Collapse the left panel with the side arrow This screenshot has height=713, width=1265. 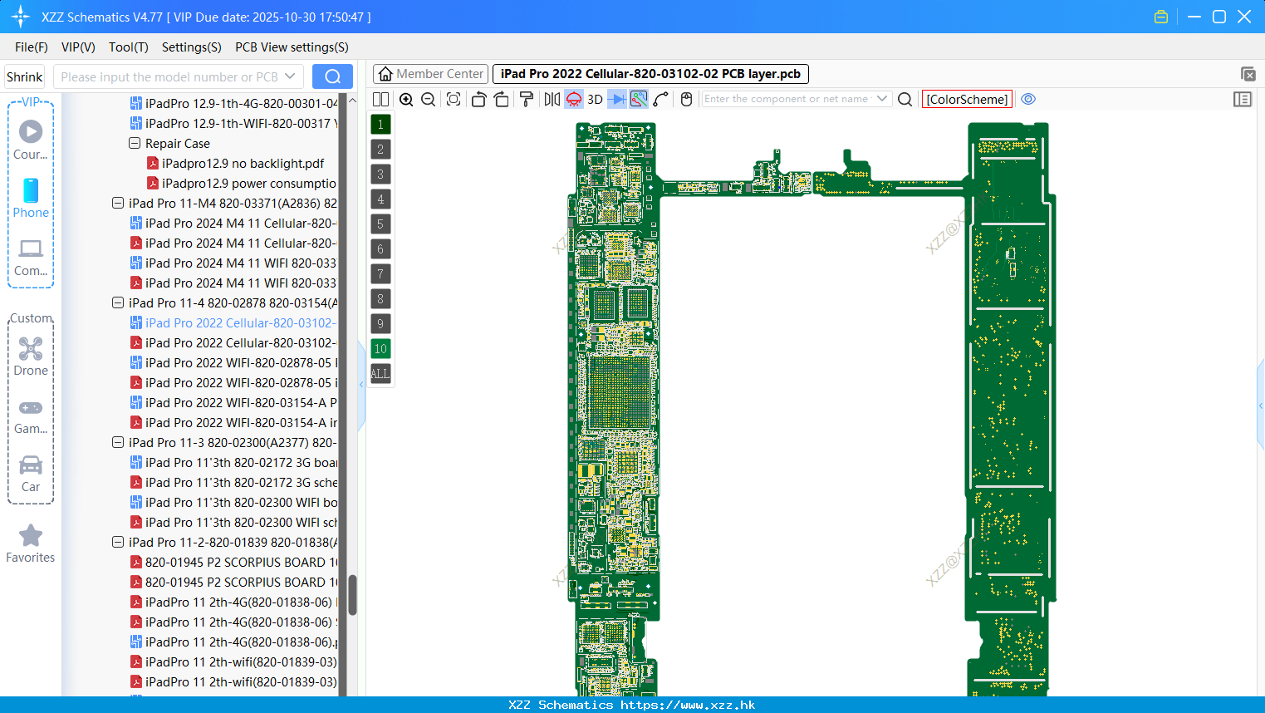361,385
